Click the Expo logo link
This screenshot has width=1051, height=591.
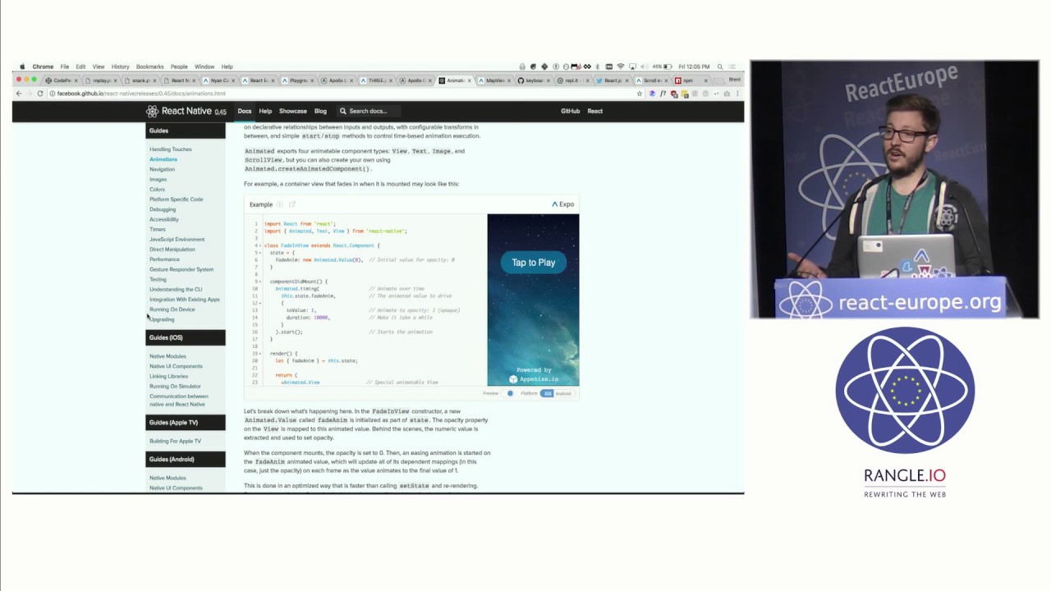pos(563,204)
